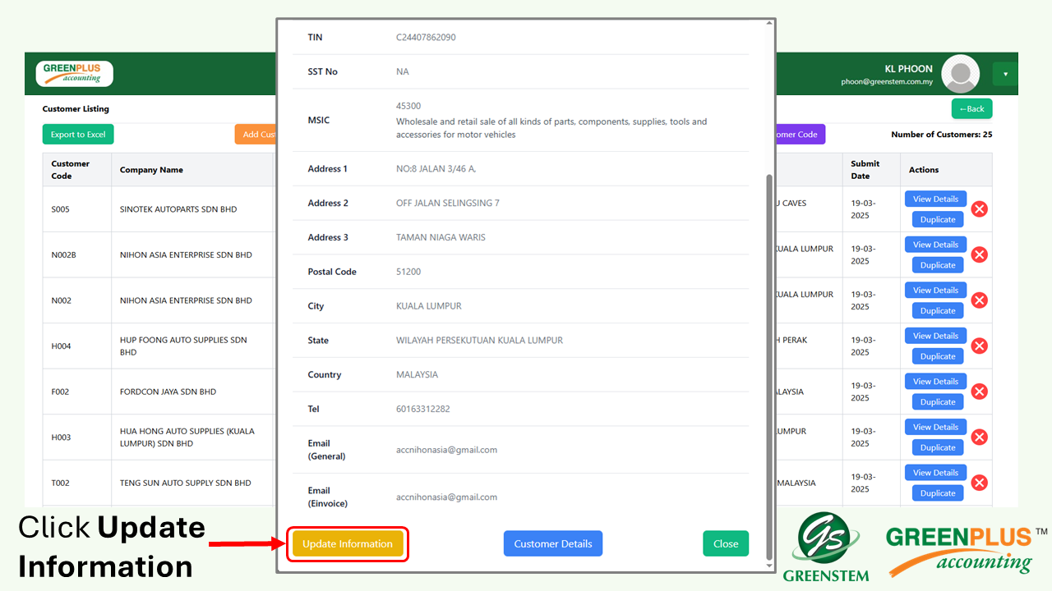The image size is (1052, 591).
Task: View Details for customer N002
Action: pyautogui.click(x=935, y=290)
